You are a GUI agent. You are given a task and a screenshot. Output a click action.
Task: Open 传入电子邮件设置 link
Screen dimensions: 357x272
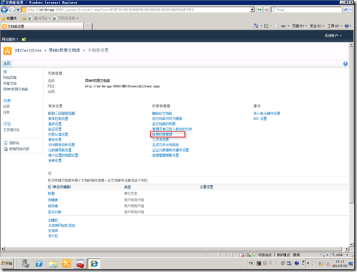(267, 113)
